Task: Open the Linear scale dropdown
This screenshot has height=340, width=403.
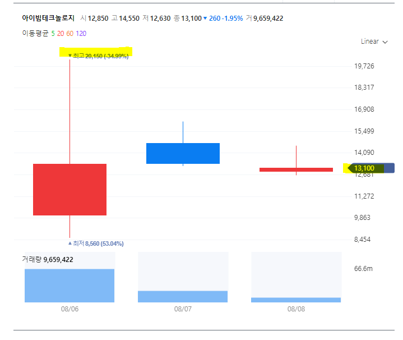Action: [x=374, y=42]
